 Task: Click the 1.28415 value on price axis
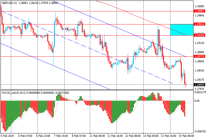199,71
